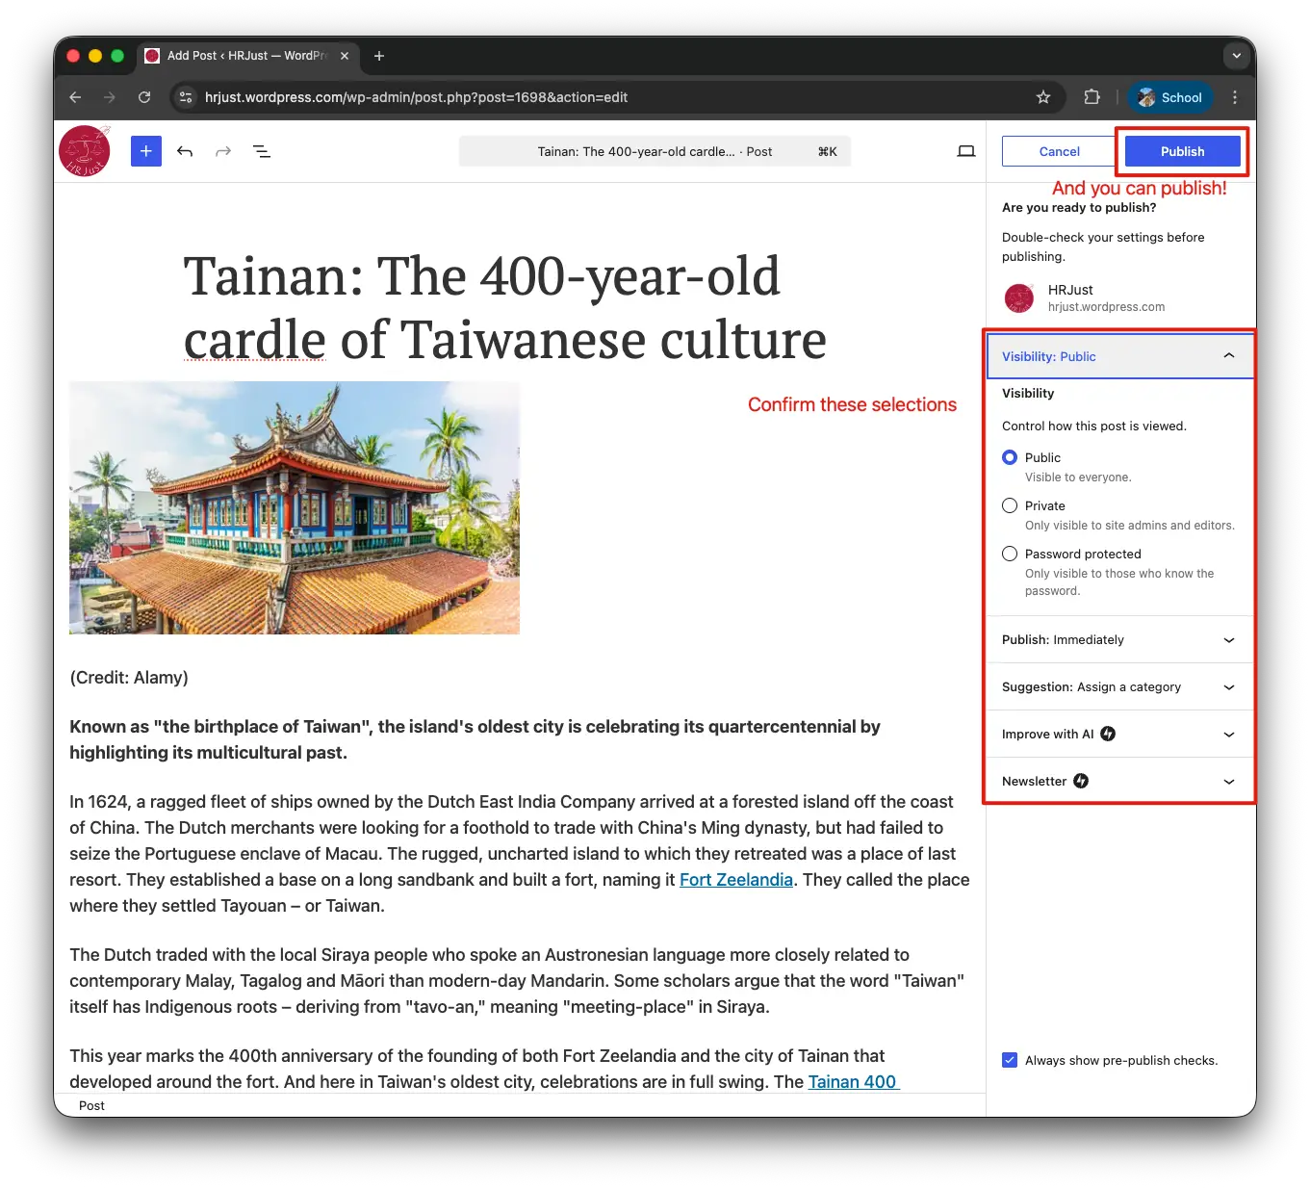Open the Chrome three-dot menu
The width and height of the screenshot is (1310, 1188).
click(1235, 97)
